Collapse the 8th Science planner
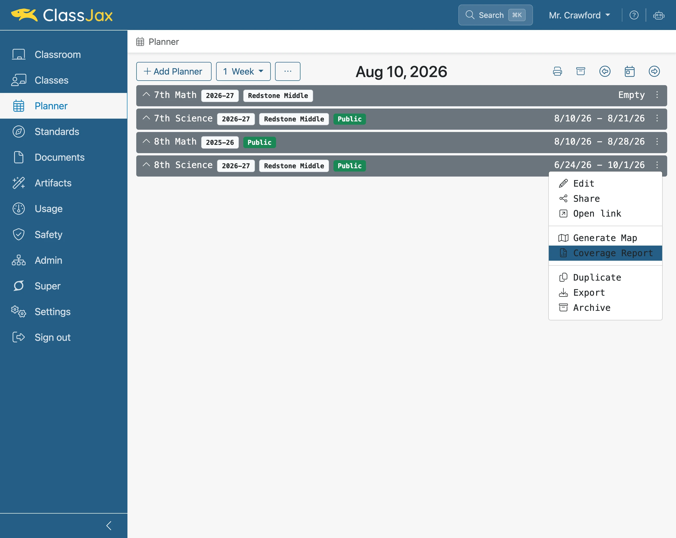This screenshot has width=676, height=538. (146, 165)
